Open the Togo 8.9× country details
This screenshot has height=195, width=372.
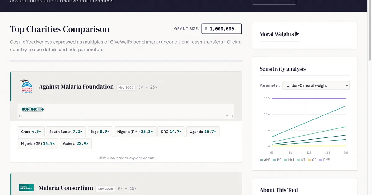100,132
